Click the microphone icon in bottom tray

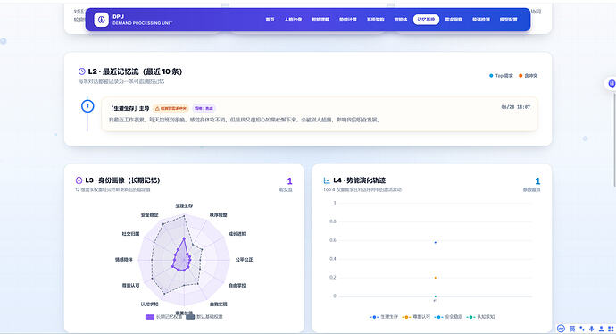(x=592, y=329)
